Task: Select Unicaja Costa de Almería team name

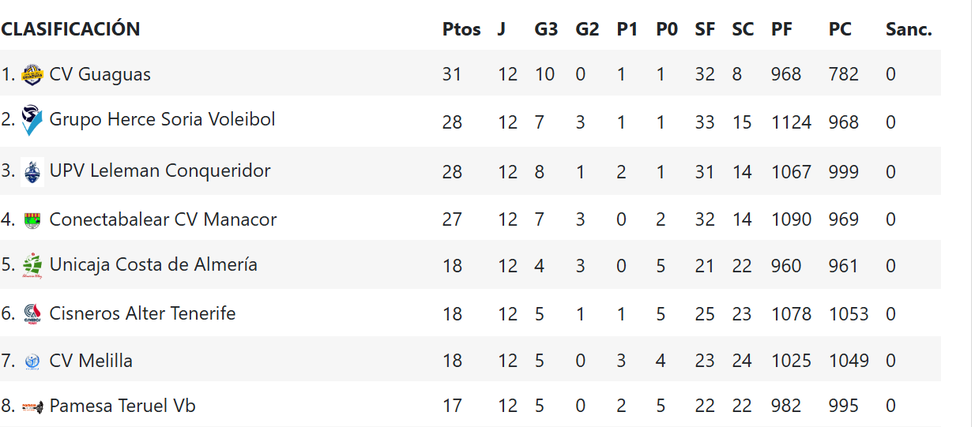Action: [x=153, y=264]
